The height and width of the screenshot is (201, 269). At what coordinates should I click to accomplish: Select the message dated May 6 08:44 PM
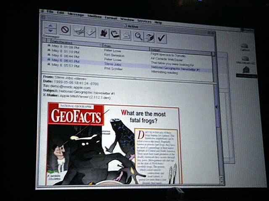66,56
